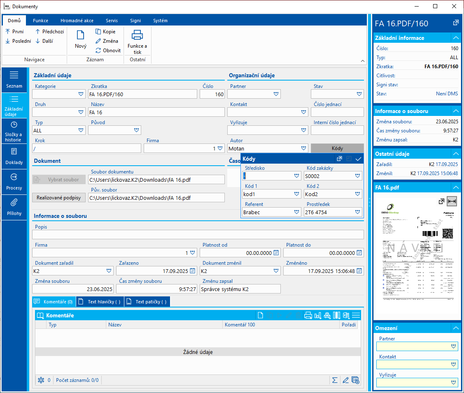
Task: Open the Typ dropdown showing ALL
Action: pyautogui.click(x=81, y=130)
